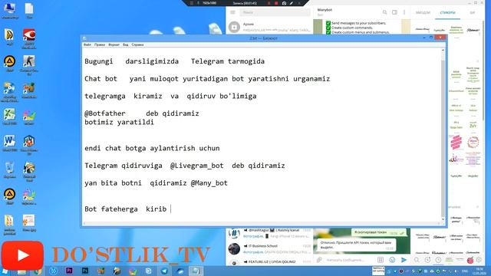Viewport: 491px width, 276px height.
Task: Switch to the Эмодзи tab in Telegram
Action: click(423, 12)
